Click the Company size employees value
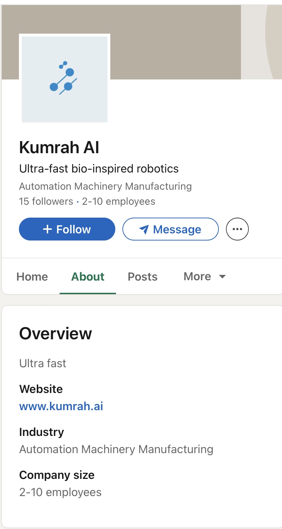The height and width of the screenshot is (529, 282). pyautogui.click(x=60, y=492)
